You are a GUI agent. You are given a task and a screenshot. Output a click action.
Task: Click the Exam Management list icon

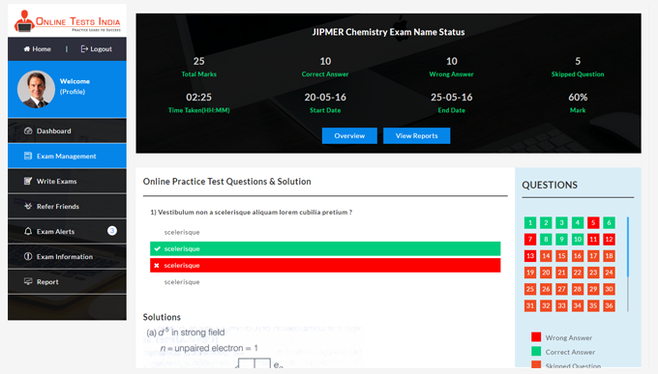[x=28, y=156]
